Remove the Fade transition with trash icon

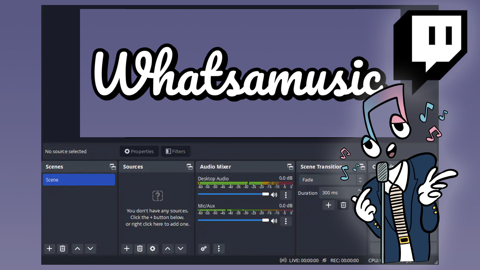click(x=343, y=205)
